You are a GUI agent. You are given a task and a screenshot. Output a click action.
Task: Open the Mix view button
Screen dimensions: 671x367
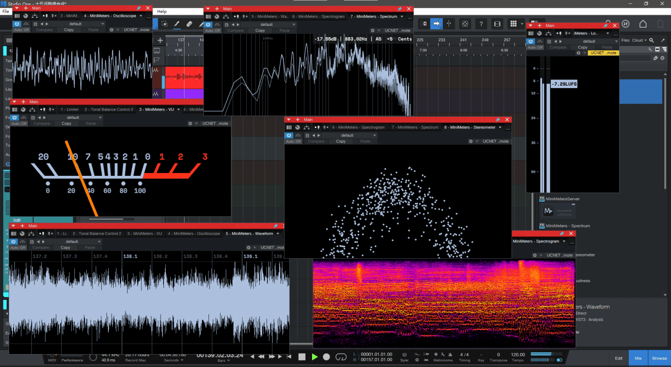pos(638,358)
